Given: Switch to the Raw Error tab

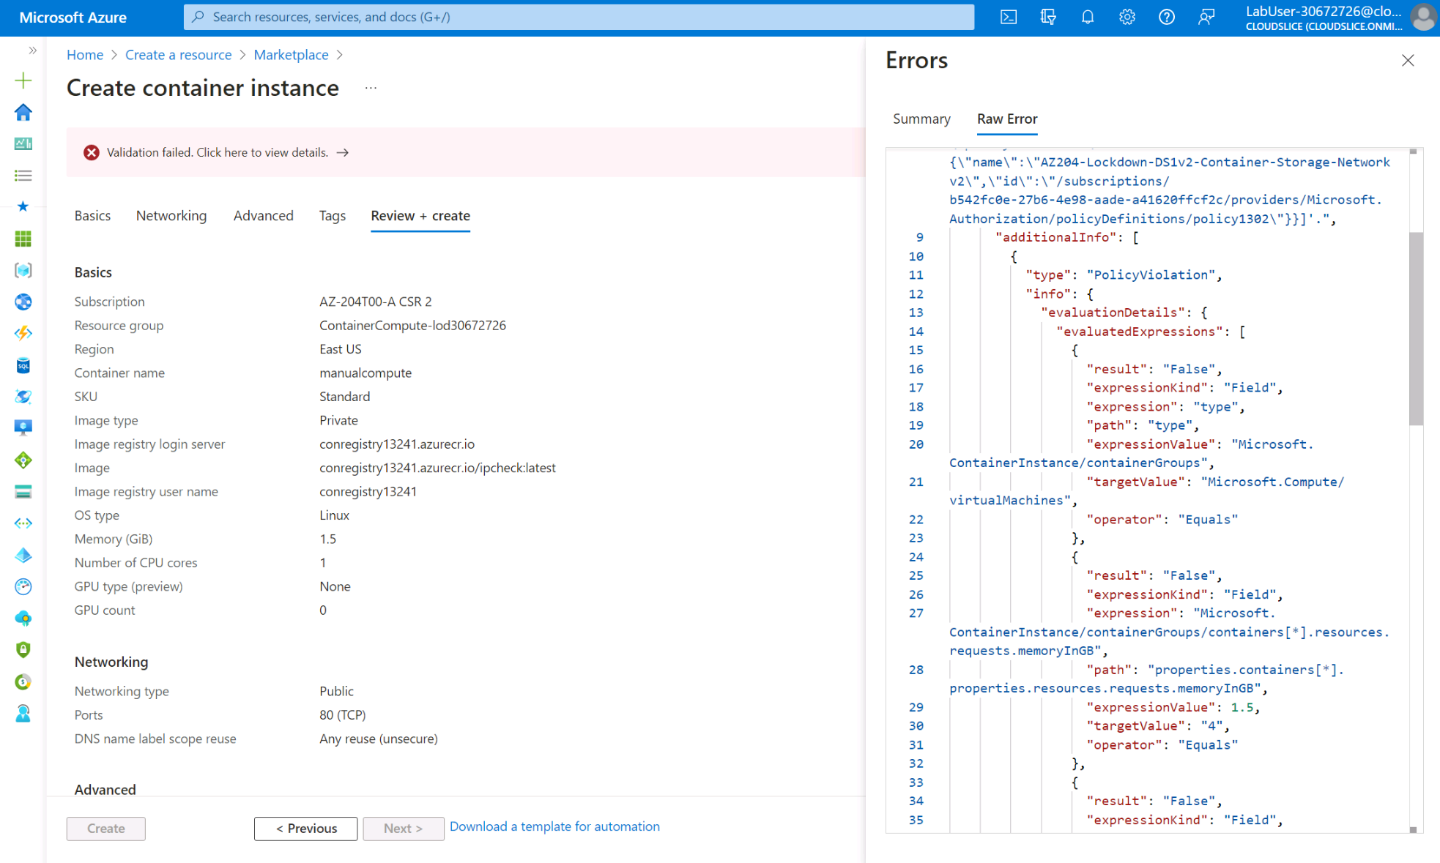Looking at the screenshot, I should click(1006, 119).
